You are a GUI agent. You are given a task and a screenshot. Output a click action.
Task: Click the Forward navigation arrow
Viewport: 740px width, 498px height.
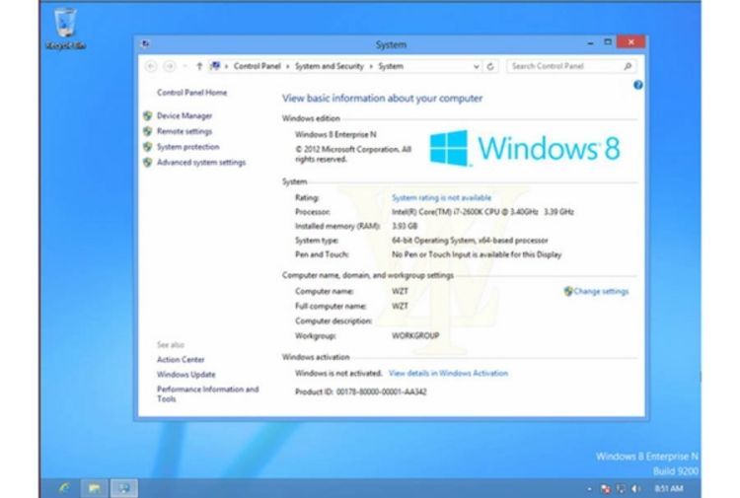tap(170, 66)
